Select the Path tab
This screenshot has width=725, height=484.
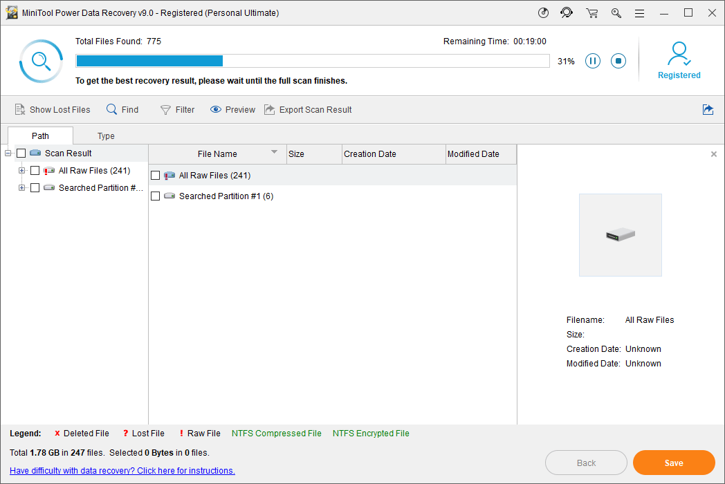(40, 136)
